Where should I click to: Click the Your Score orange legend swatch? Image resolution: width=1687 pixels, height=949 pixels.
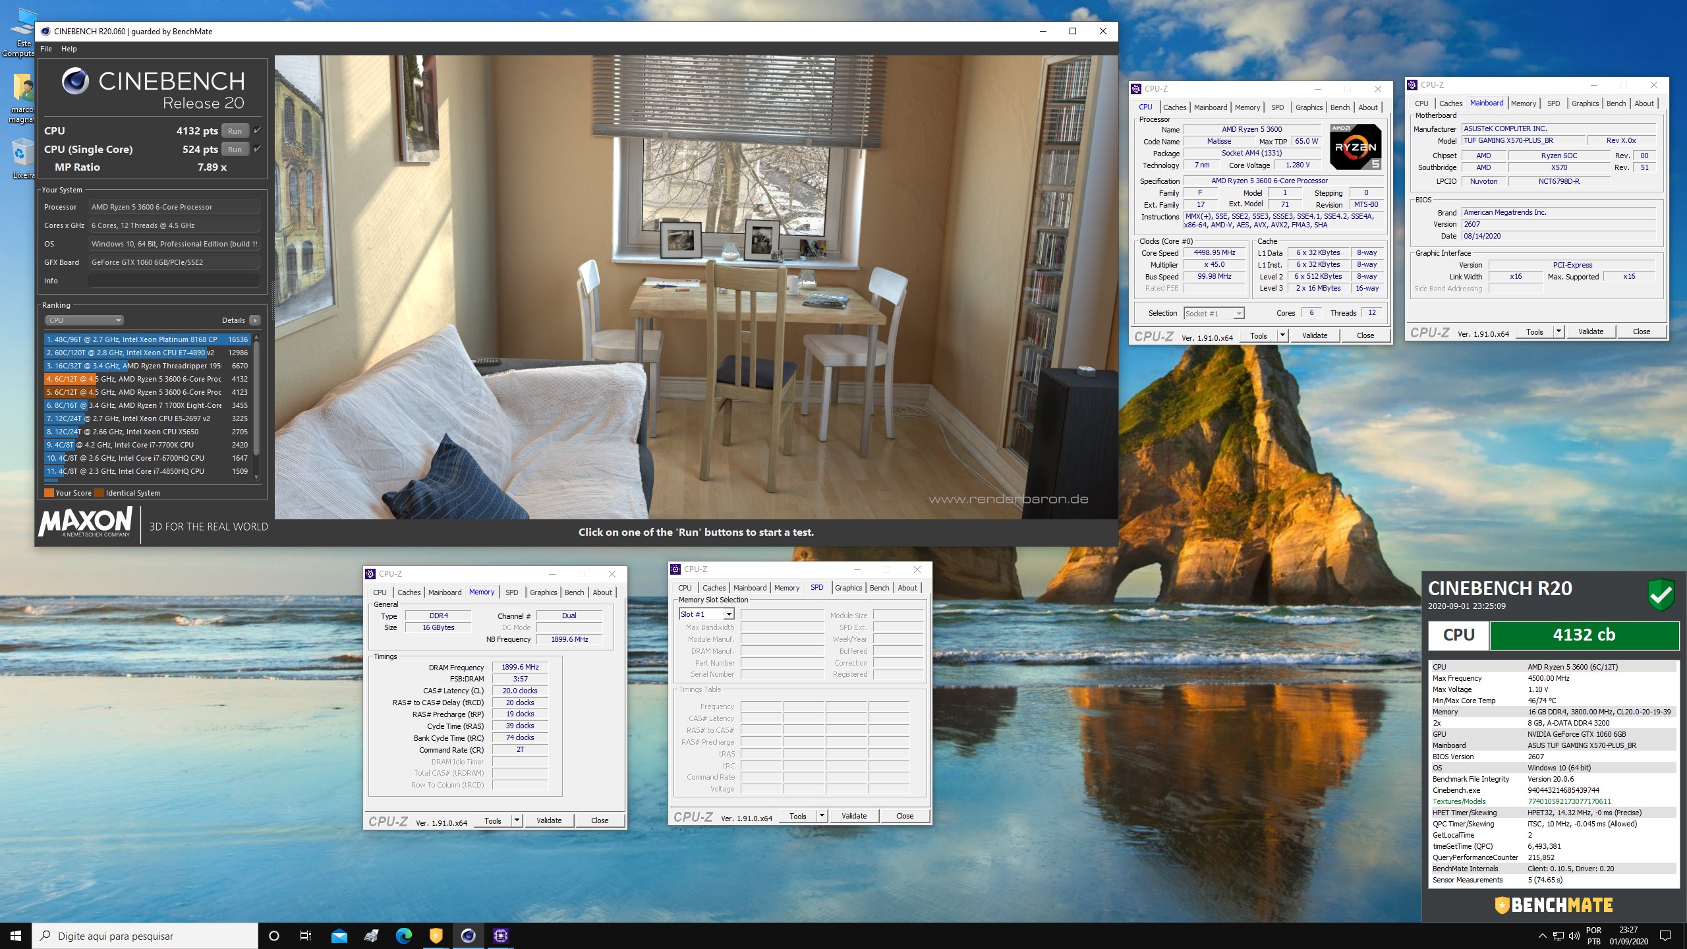pos(49,493)
